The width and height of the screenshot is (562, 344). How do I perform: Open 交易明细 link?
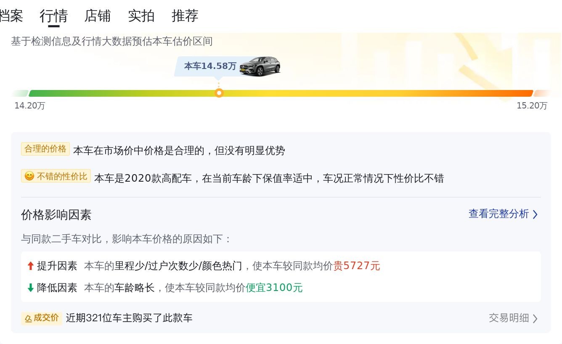click(509, 318)
